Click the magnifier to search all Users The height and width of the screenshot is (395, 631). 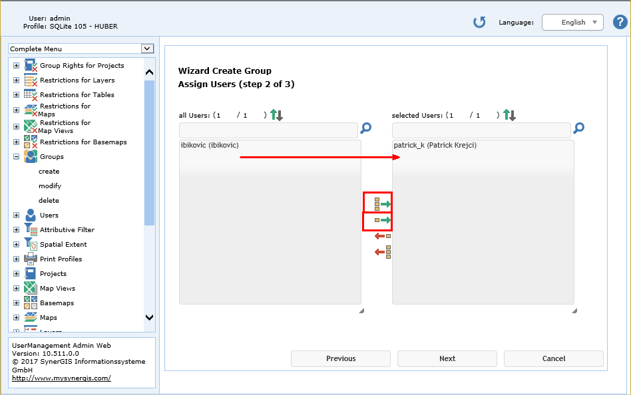365,129
